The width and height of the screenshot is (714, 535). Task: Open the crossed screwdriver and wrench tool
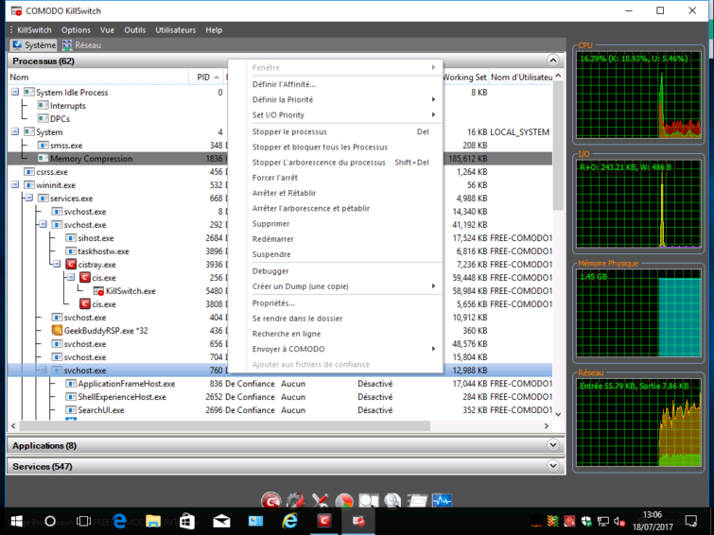coord(320,501)
